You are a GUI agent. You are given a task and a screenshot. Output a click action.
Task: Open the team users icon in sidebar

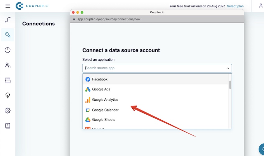[x=7, y=65]
